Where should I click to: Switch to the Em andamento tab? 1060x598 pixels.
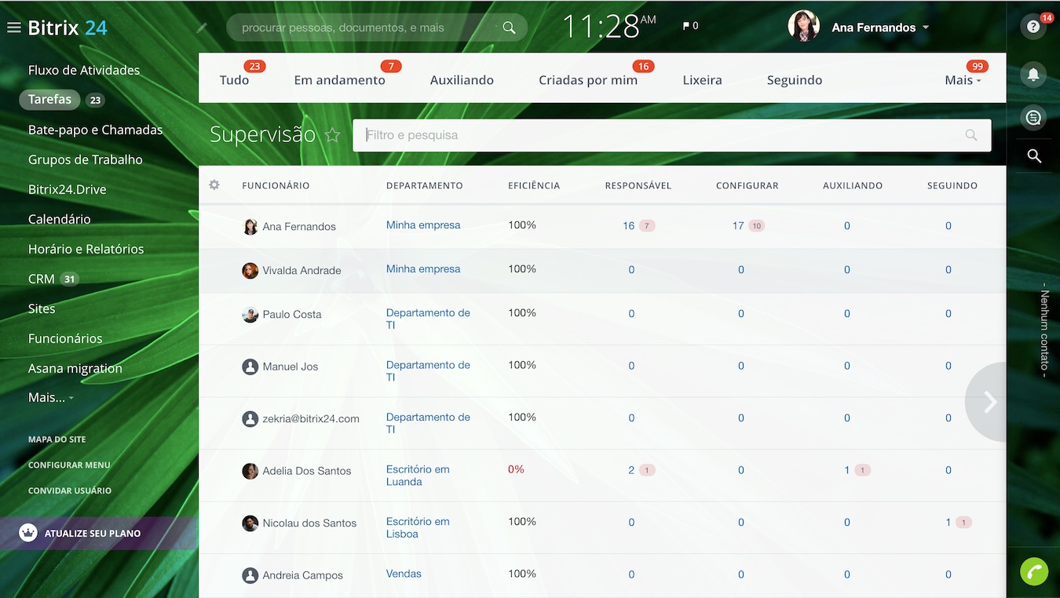point(339,80)
